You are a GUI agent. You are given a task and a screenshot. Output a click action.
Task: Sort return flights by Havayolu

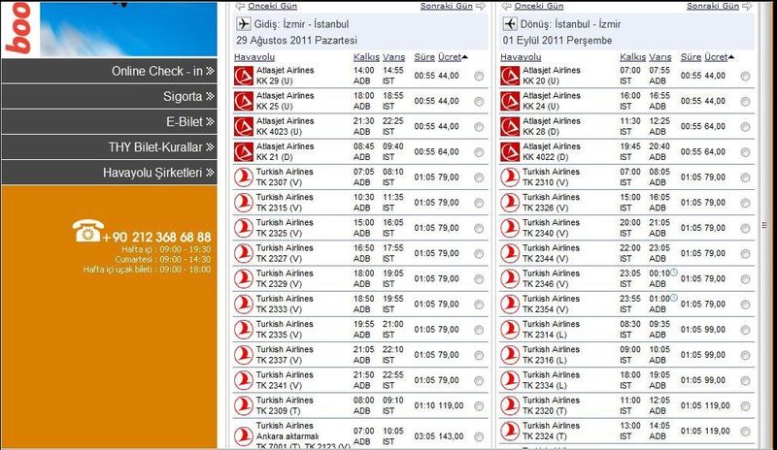(x=521, y=57)
